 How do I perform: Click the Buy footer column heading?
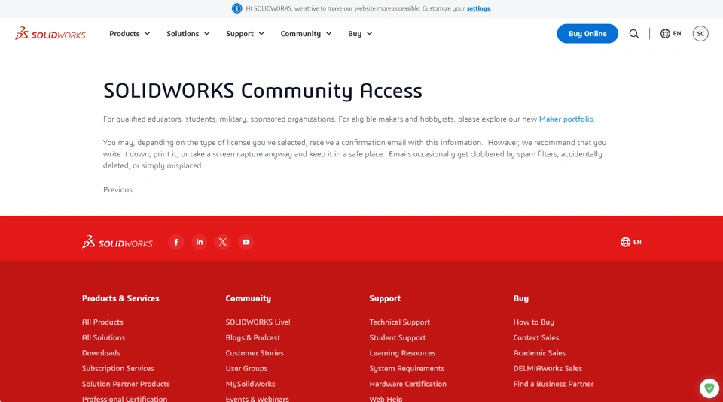point(520,298)
